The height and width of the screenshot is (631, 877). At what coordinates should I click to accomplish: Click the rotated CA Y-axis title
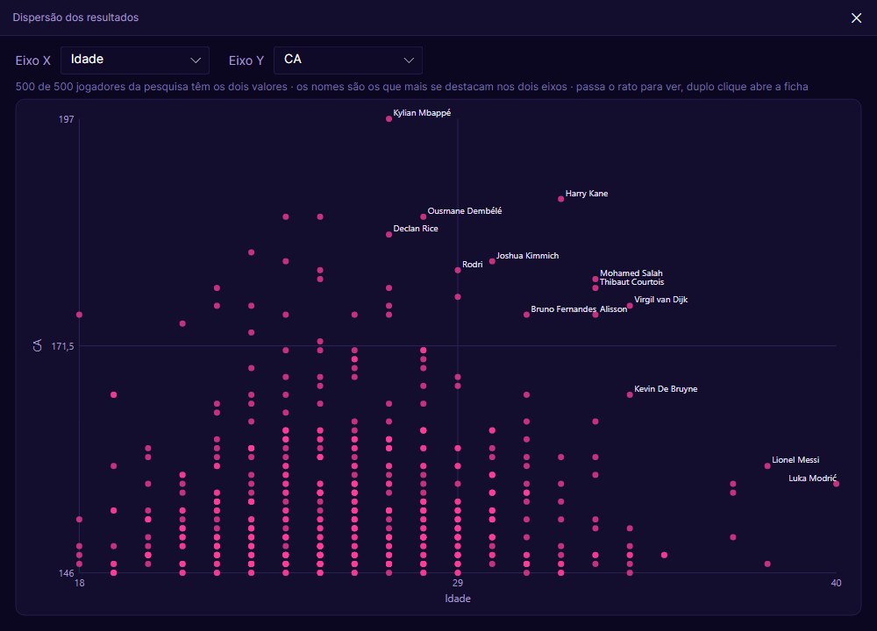click(38, 346)
